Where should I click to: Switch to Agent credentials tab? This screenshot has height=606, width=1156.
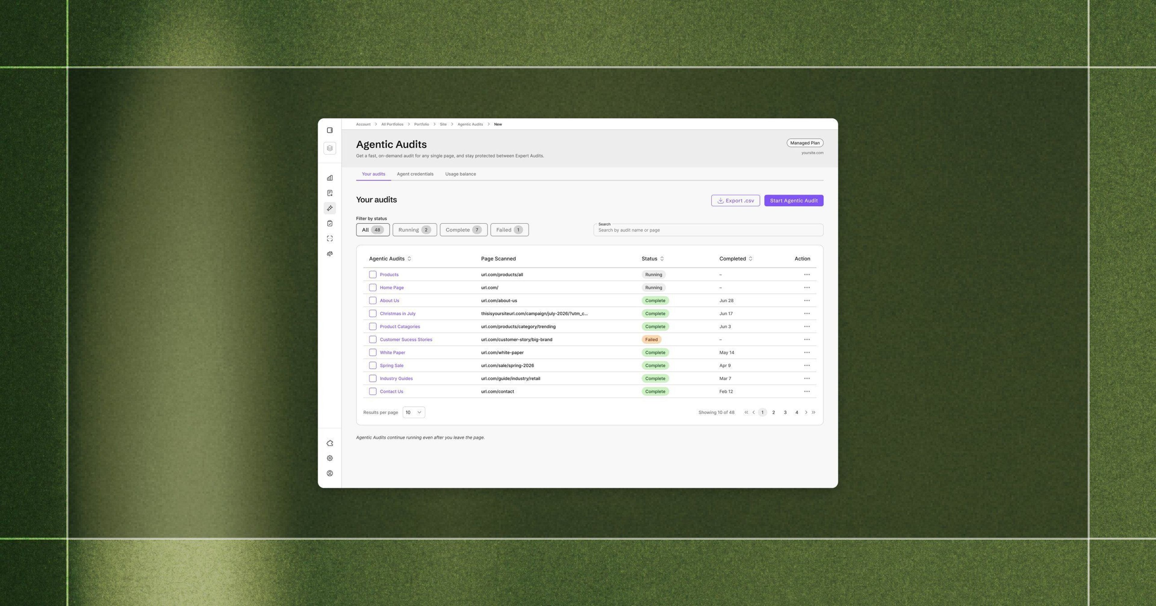click(415, 174)
